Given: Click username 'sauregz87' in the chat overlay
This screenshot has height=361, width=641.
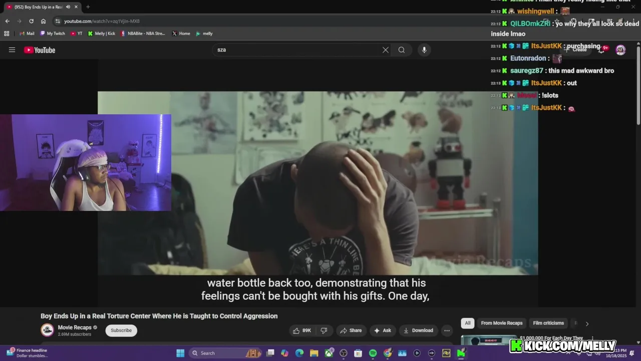Looking at the screenshot, I should (526, 71).
